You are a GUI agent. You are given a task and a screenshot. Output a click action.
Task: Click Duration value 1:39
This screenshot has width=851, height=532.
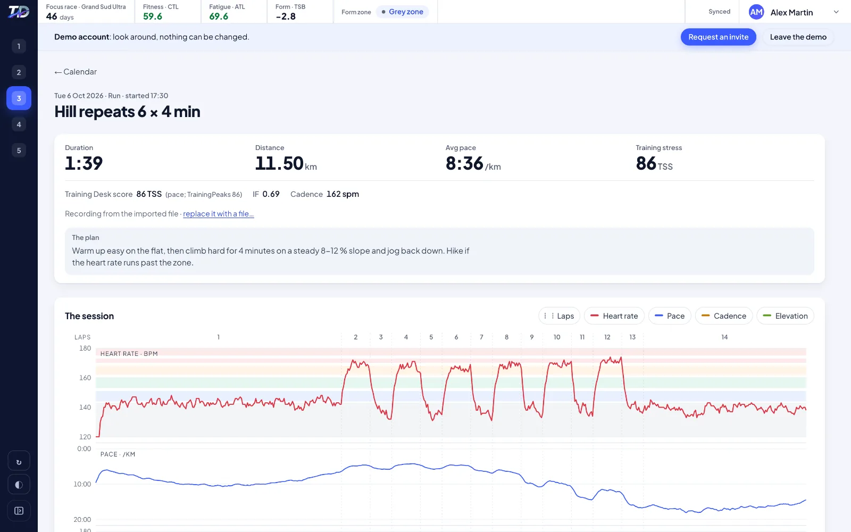point(84,163)
